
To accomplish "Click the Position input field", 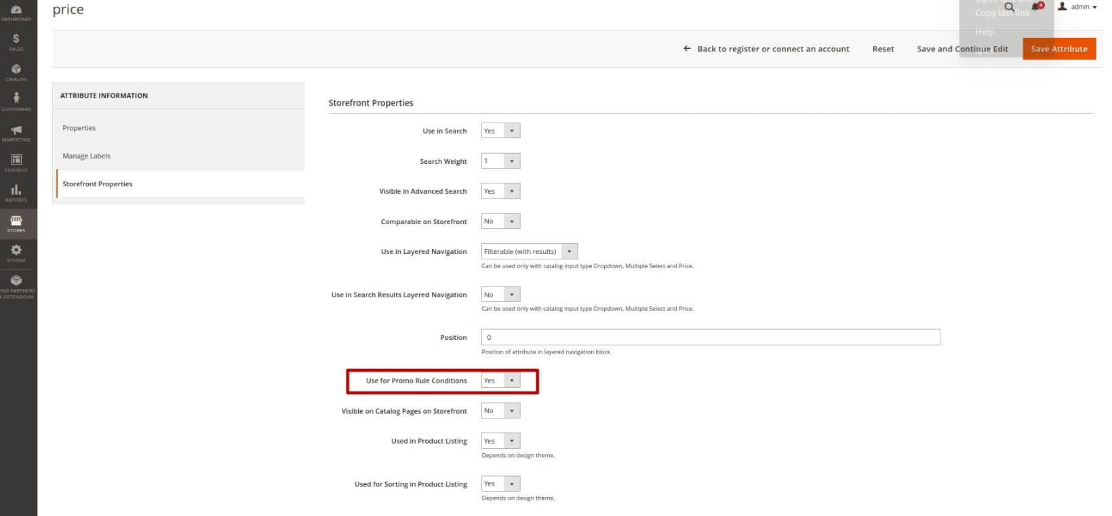I will coord(710,337).
